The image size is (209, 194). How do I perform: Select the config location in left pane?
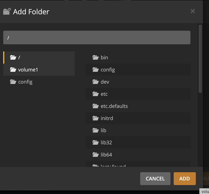25,82
